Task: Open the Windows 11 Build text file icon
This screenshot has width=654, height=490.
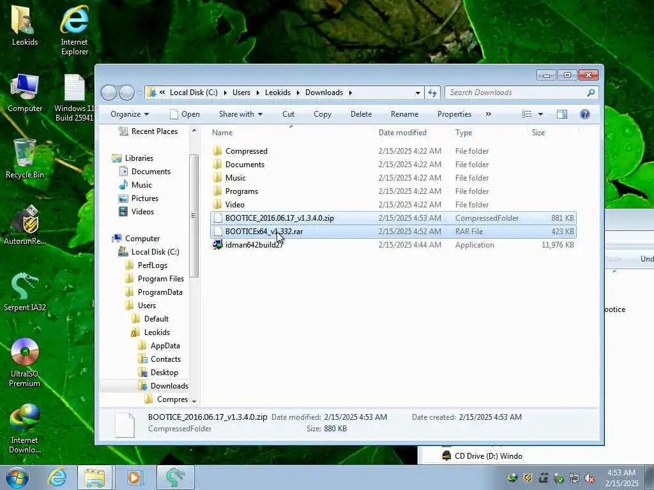Action: pos(74,98)
